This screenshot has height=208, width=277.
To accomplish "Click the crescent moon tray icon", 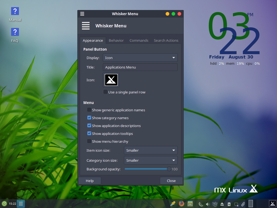I will click(x=201, y=204).
